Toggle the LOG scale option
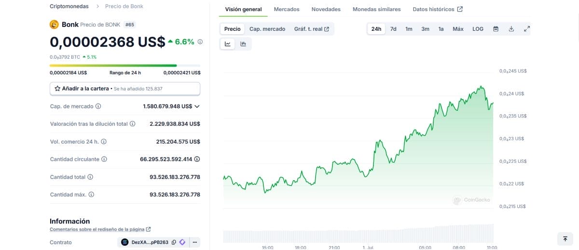This screenshot has height=250, width=579. 478,29
